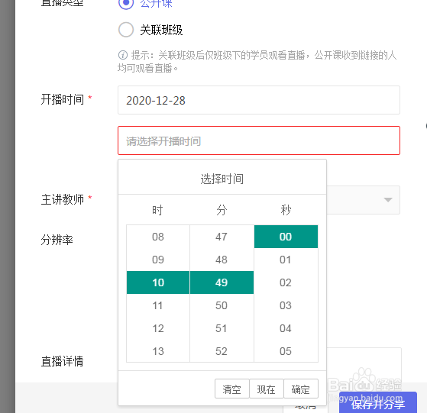Screen dimensions: 427x413
Task: Select minute 50 in minutes column
Action: tap(222, 305)
